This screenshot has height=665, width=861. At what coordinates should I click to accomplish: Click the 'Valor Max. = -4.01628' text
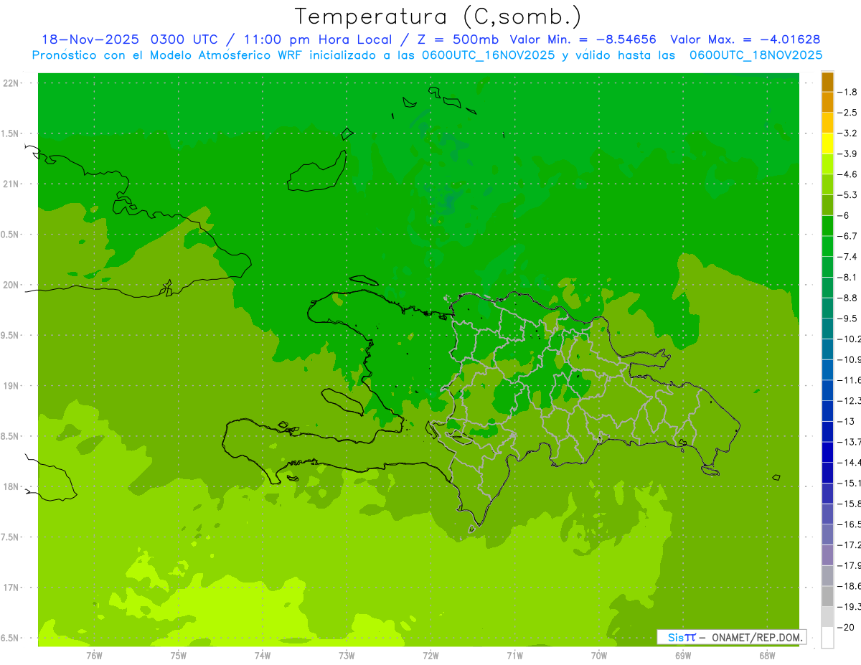745,39
